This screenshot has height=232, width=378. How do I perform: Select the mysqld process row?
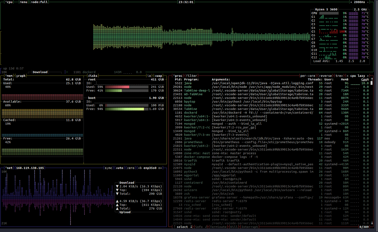271,164
